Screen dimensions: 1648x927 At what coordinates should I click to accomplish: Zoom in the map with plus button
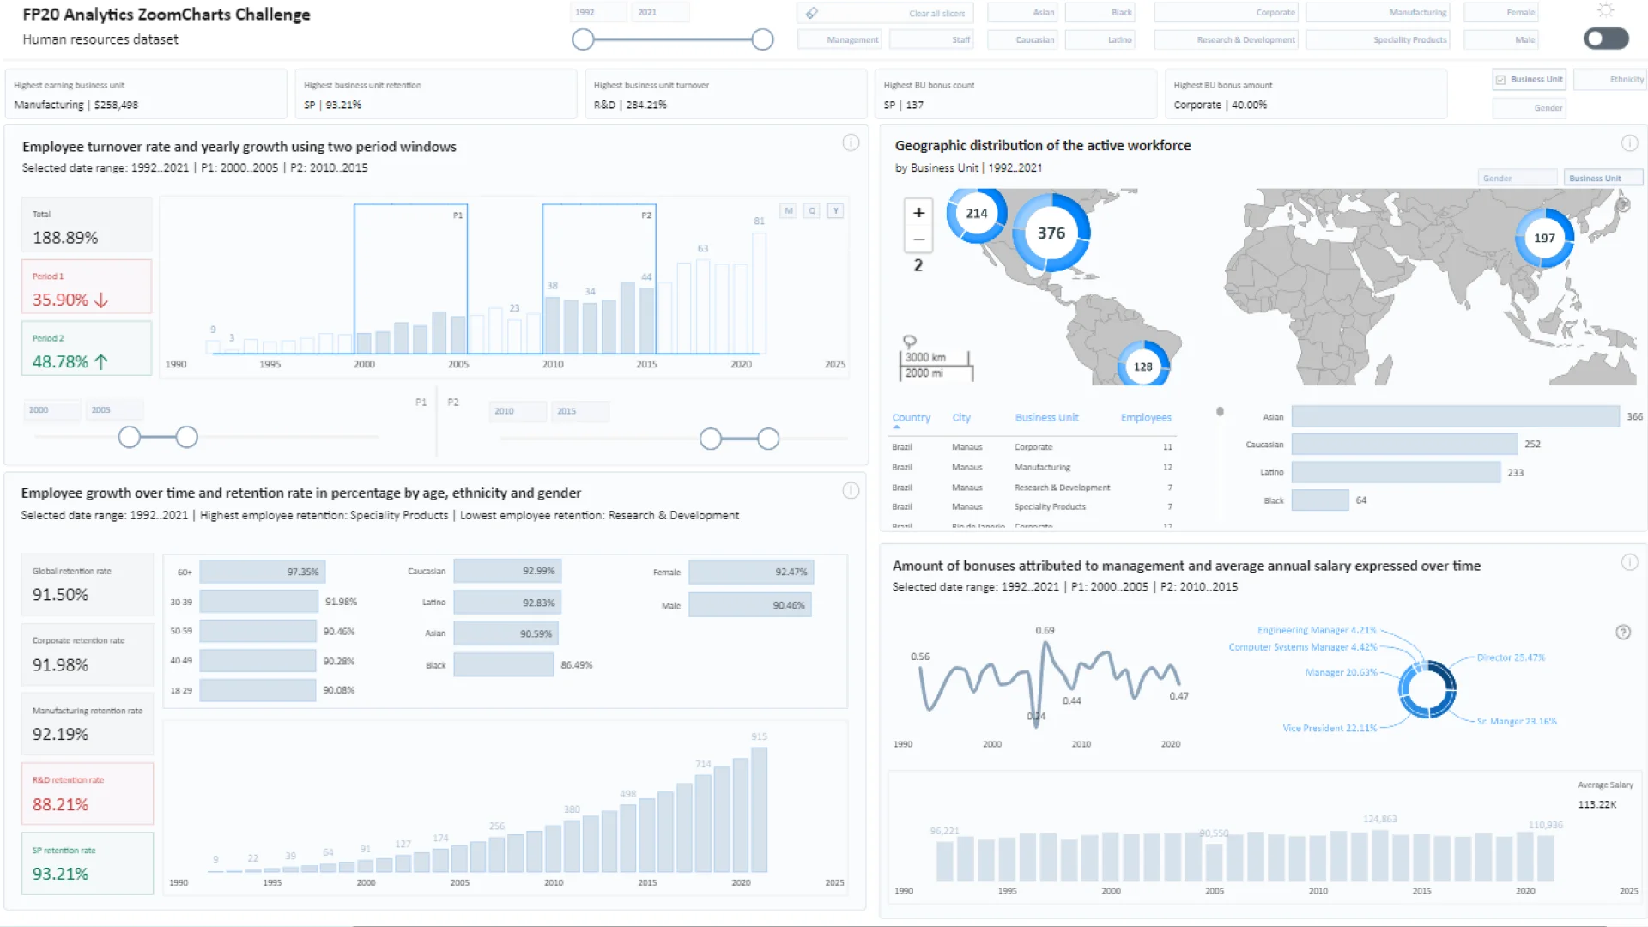pos(918,212)
